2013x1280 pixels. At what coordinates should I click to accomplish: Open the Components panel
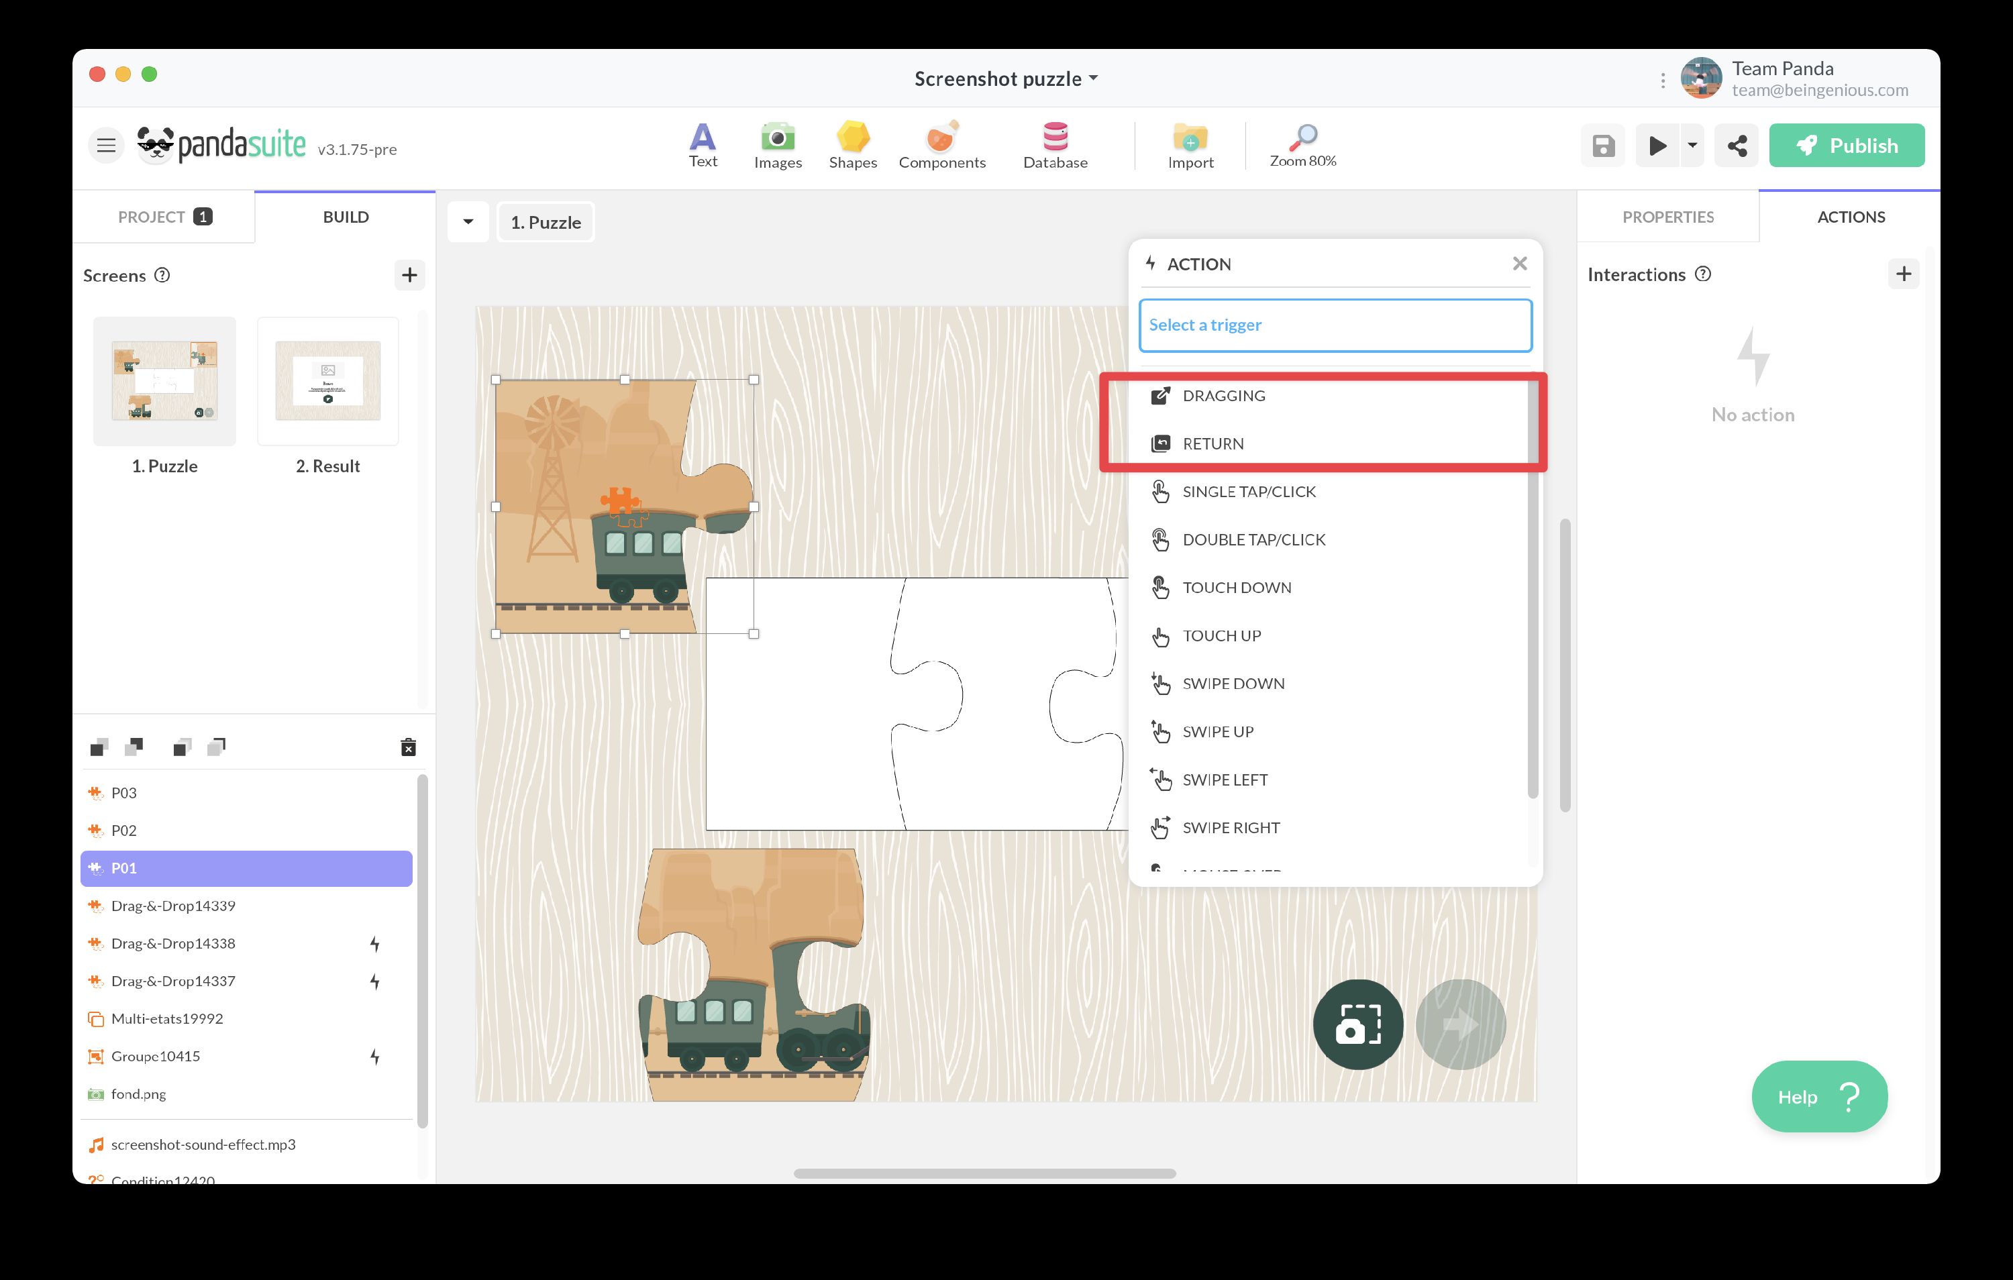pos(941,145)
